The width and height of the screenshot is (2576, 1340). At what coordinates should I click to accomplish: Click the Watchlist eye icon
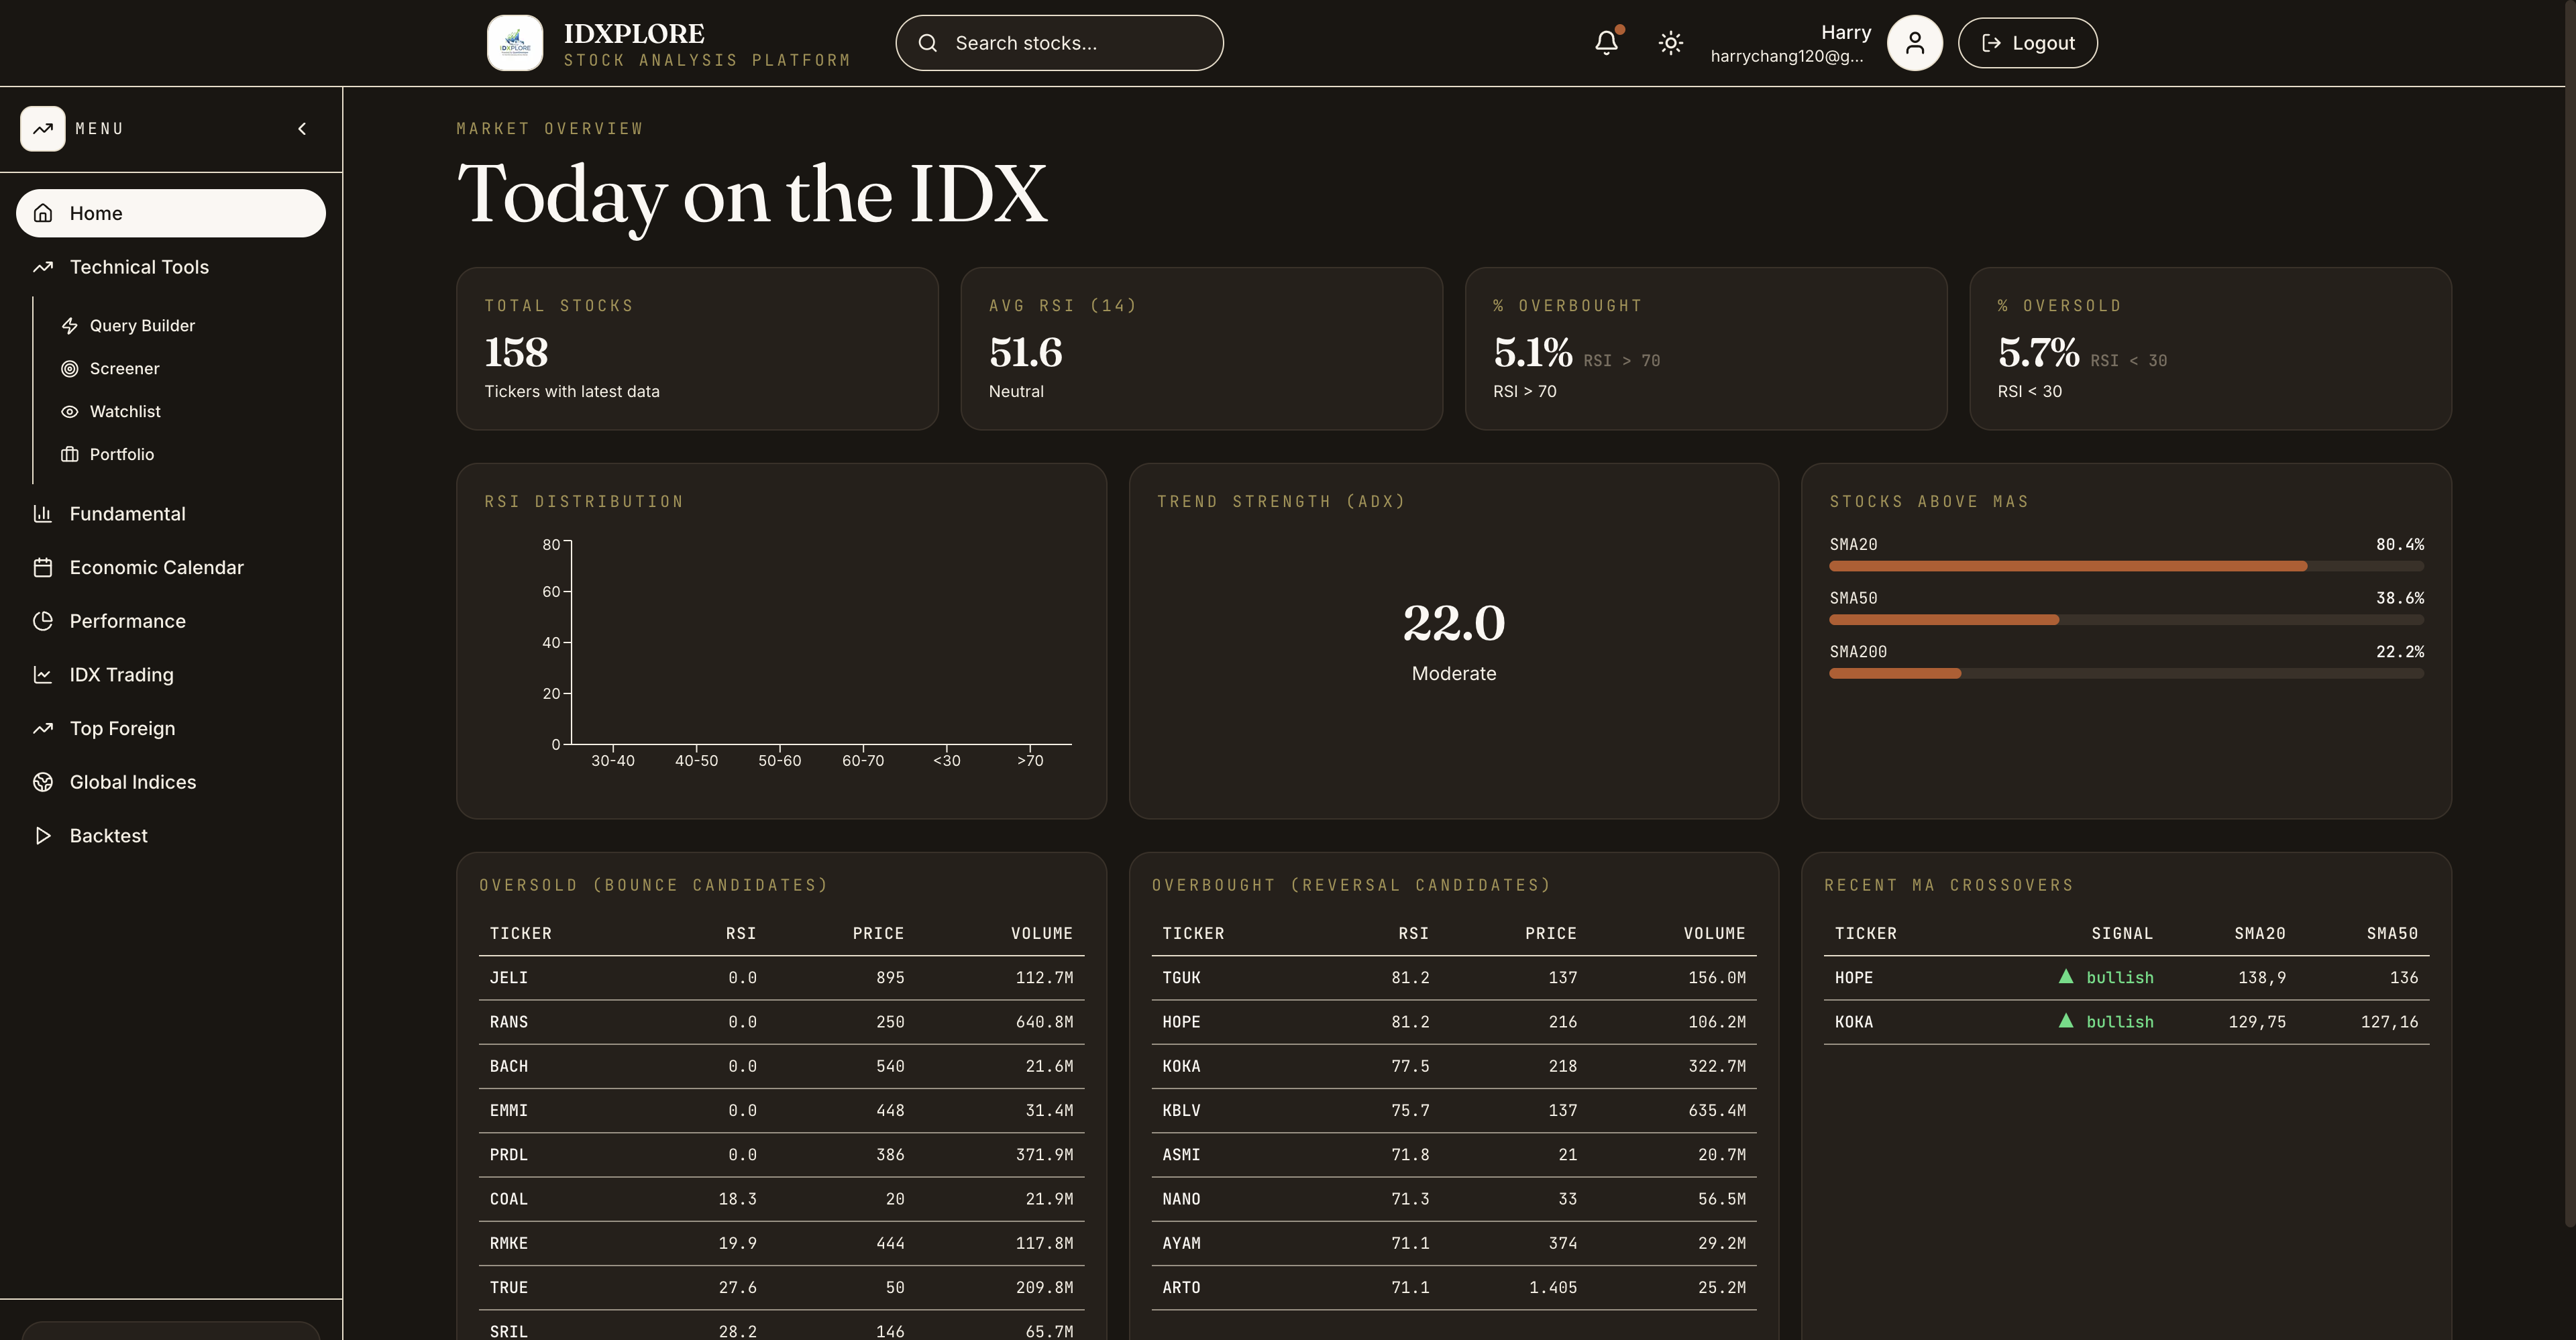[69, 412]
